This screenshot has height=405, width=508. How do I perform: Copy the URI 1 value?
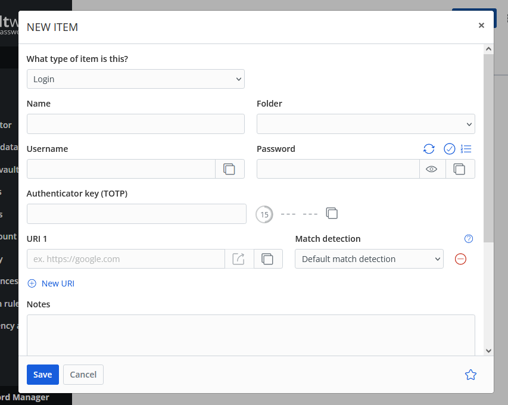click(268, 259)
